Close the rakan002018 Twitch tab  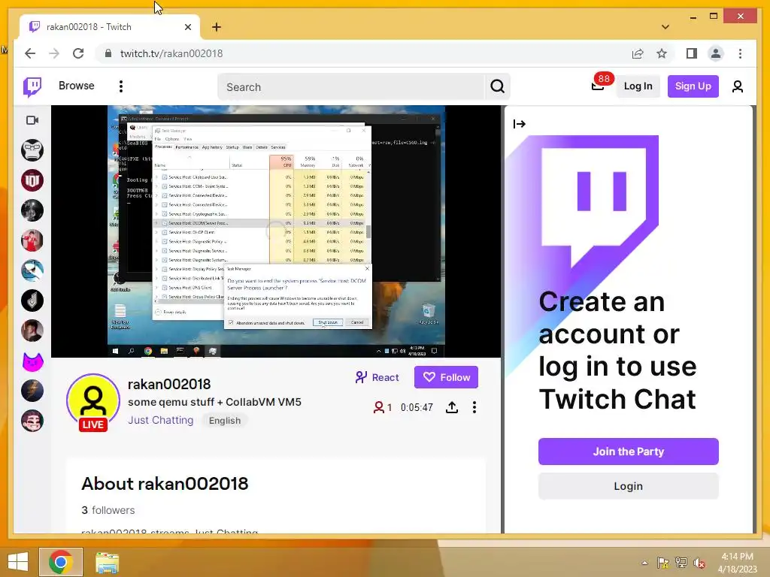coord(187,27)
